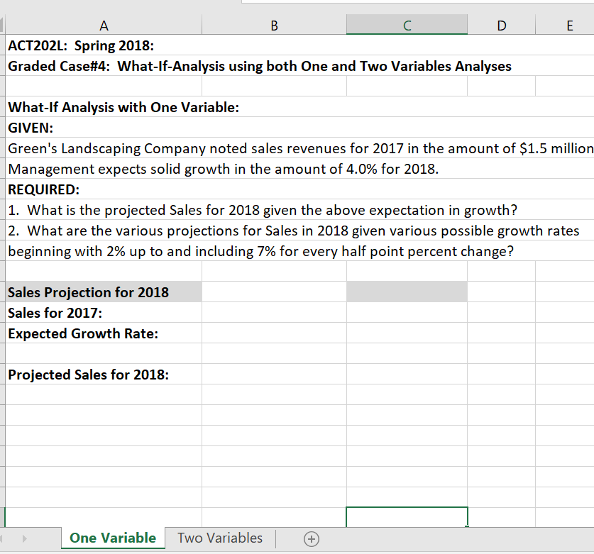Switch to the Two Variables sheet tab
Viewport: 594px width, 554px height.
[x=220, y=538]
